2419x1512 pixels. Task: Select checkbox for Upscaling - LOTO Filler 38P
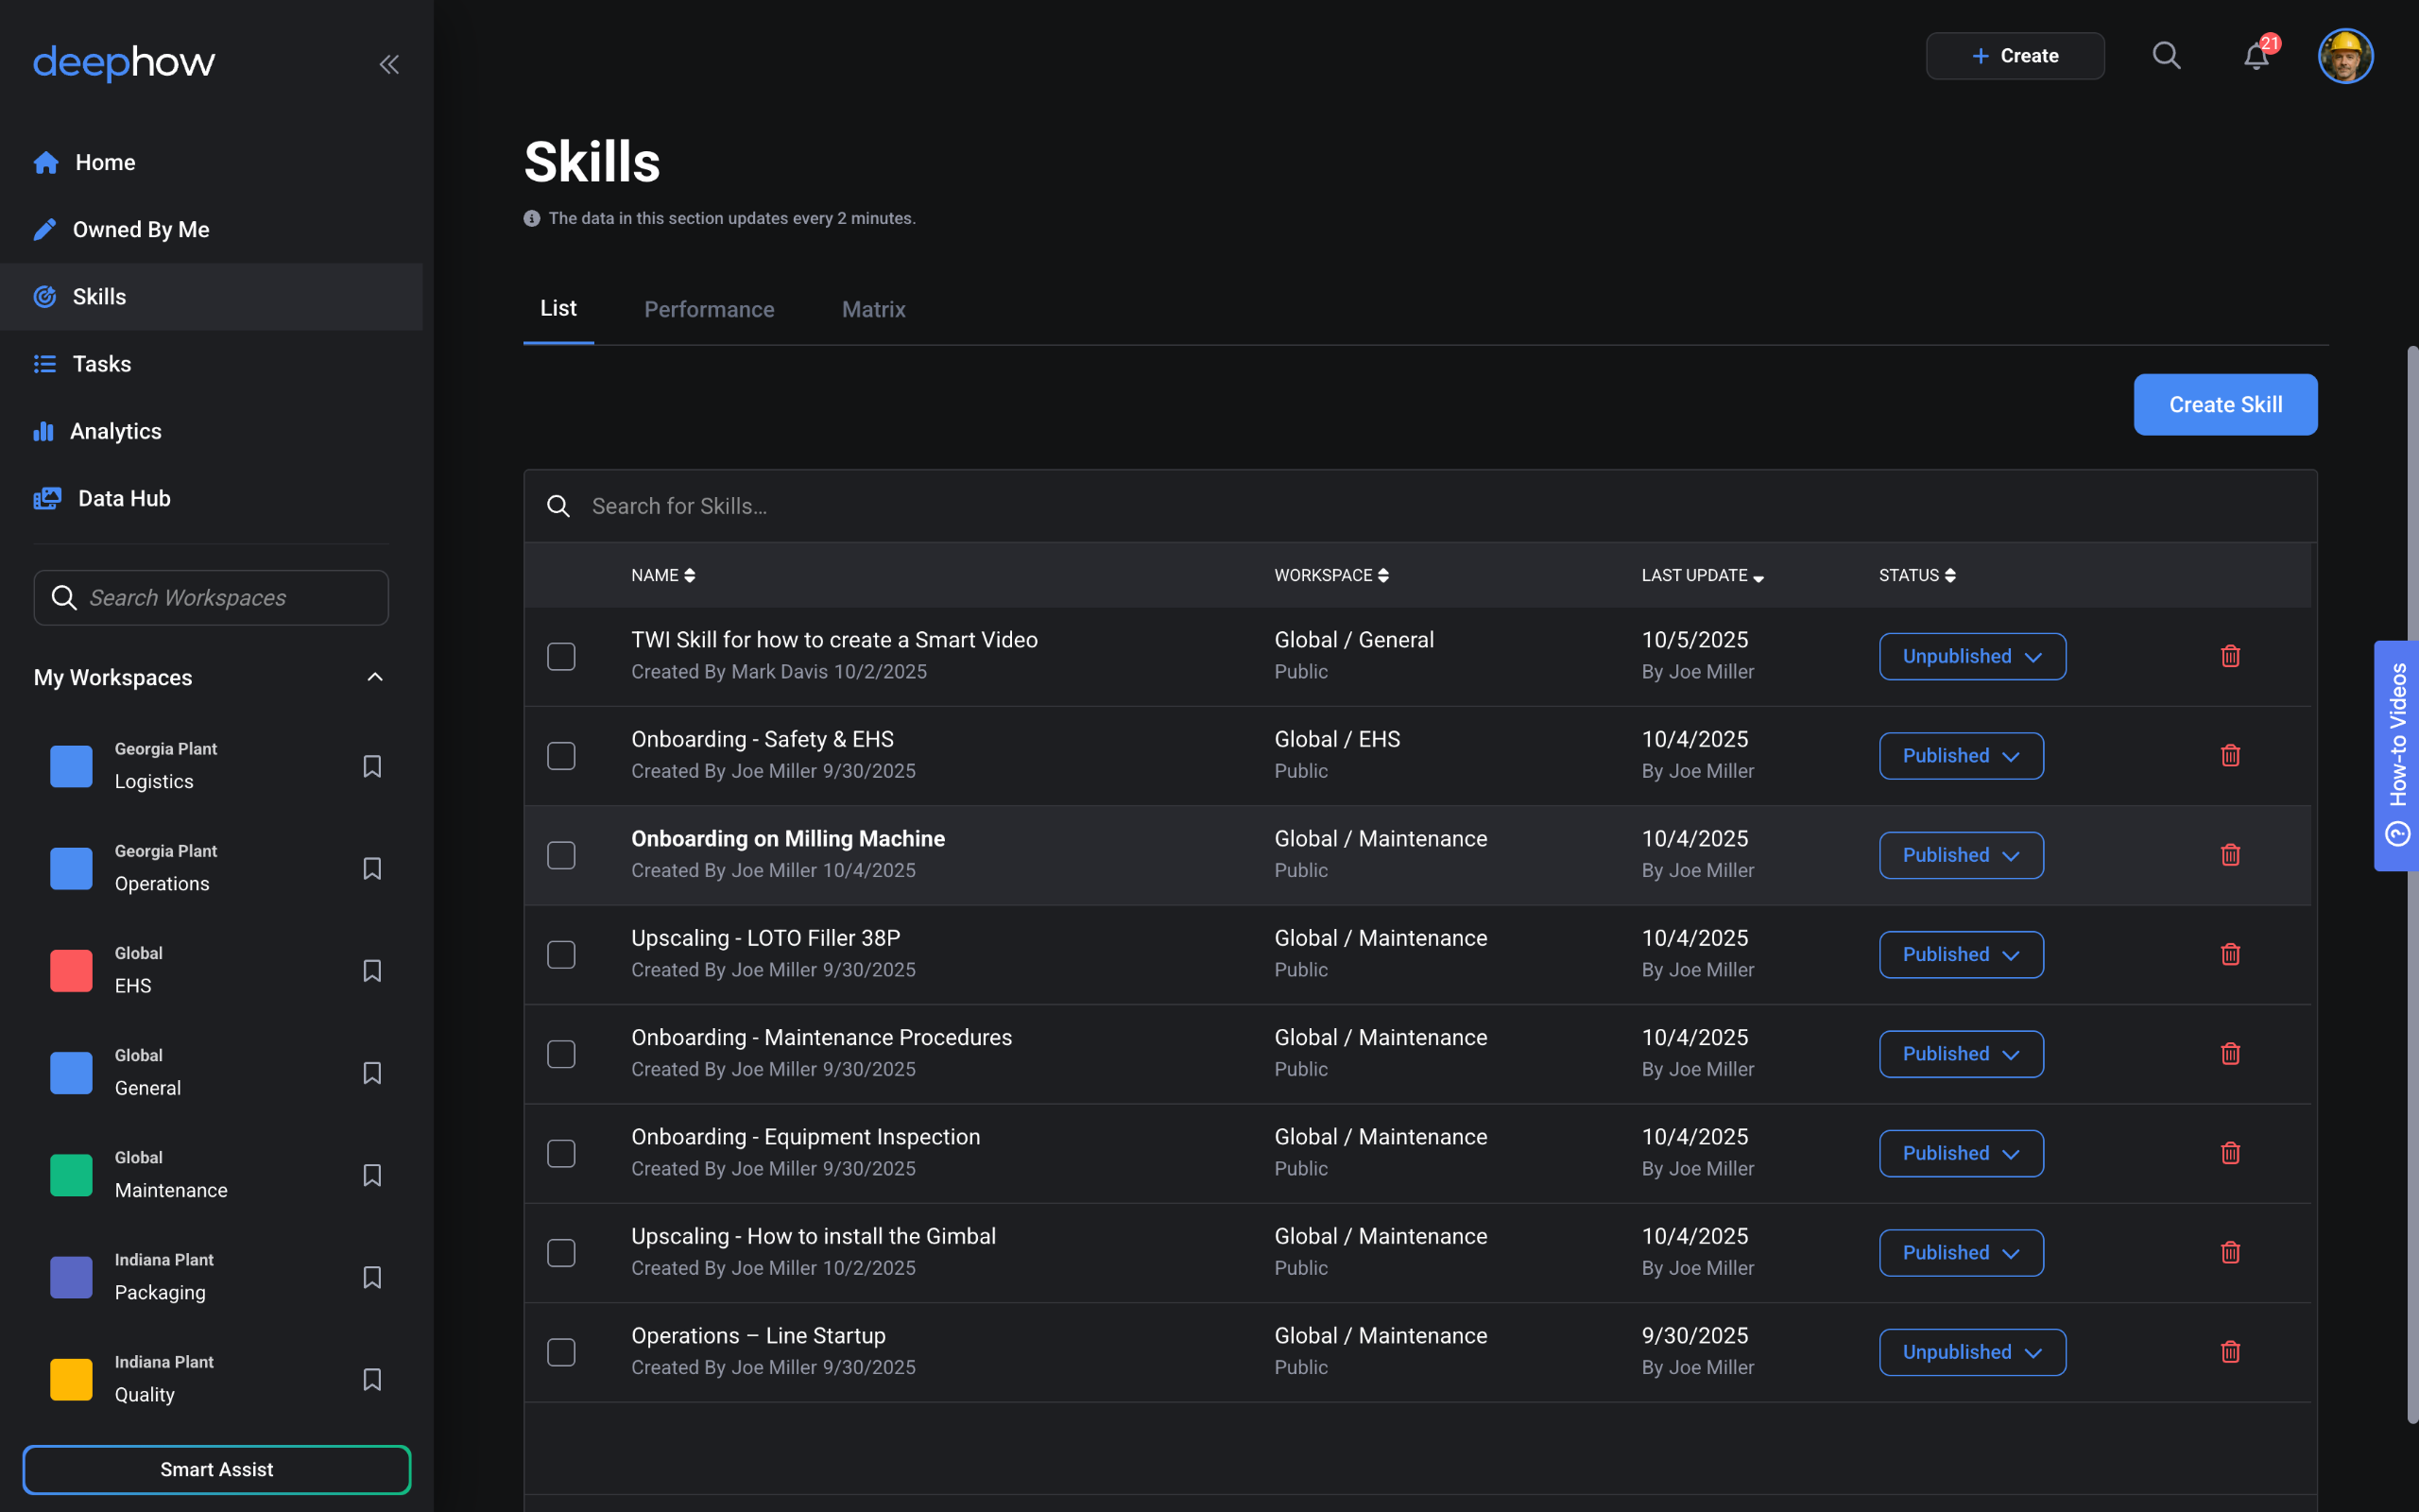(x=562, y=955)
